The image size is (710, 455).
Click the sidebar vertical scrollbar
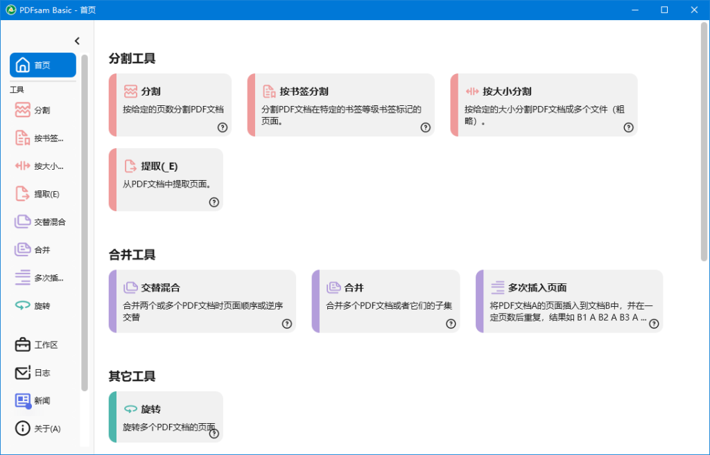84,222
